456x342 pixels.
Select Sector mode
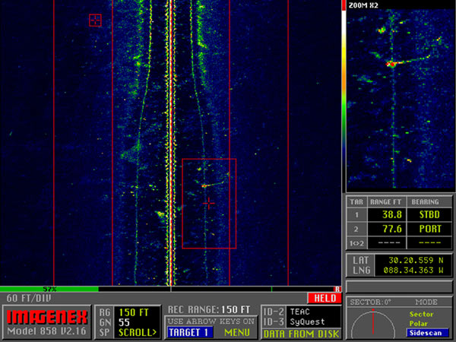(x=422, y=313)
